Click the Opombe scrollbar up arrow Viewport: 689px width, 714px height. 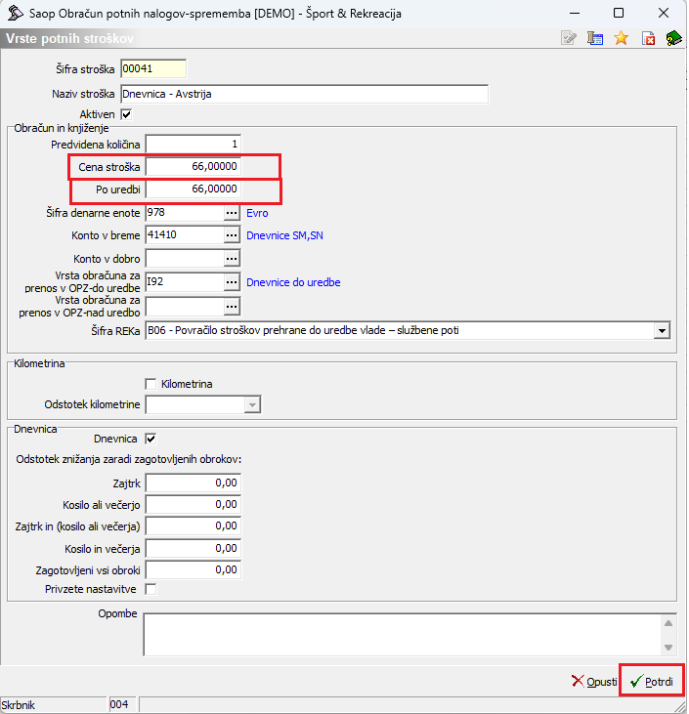pos(668,623)
